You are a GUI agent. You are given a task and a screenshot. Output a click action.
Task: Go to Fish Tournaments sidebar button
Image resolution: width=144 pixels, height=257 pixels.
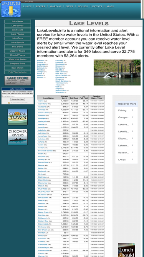pyautogui.click(x=18, y=72)
